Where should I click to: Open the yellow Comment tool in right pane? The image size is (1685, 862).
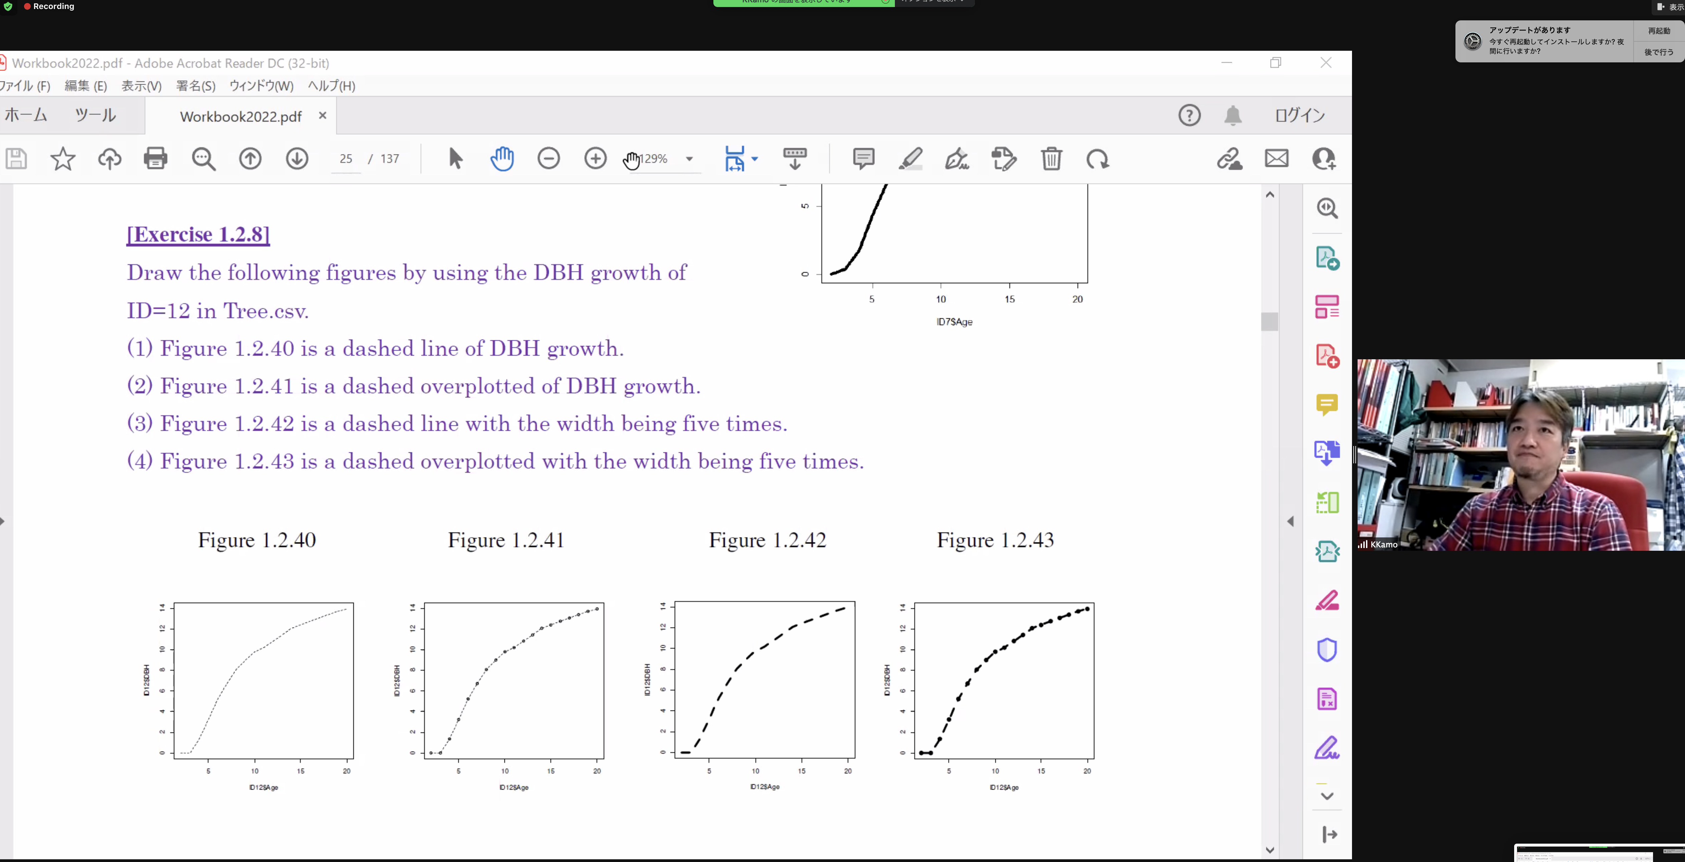coord(1327,405)
